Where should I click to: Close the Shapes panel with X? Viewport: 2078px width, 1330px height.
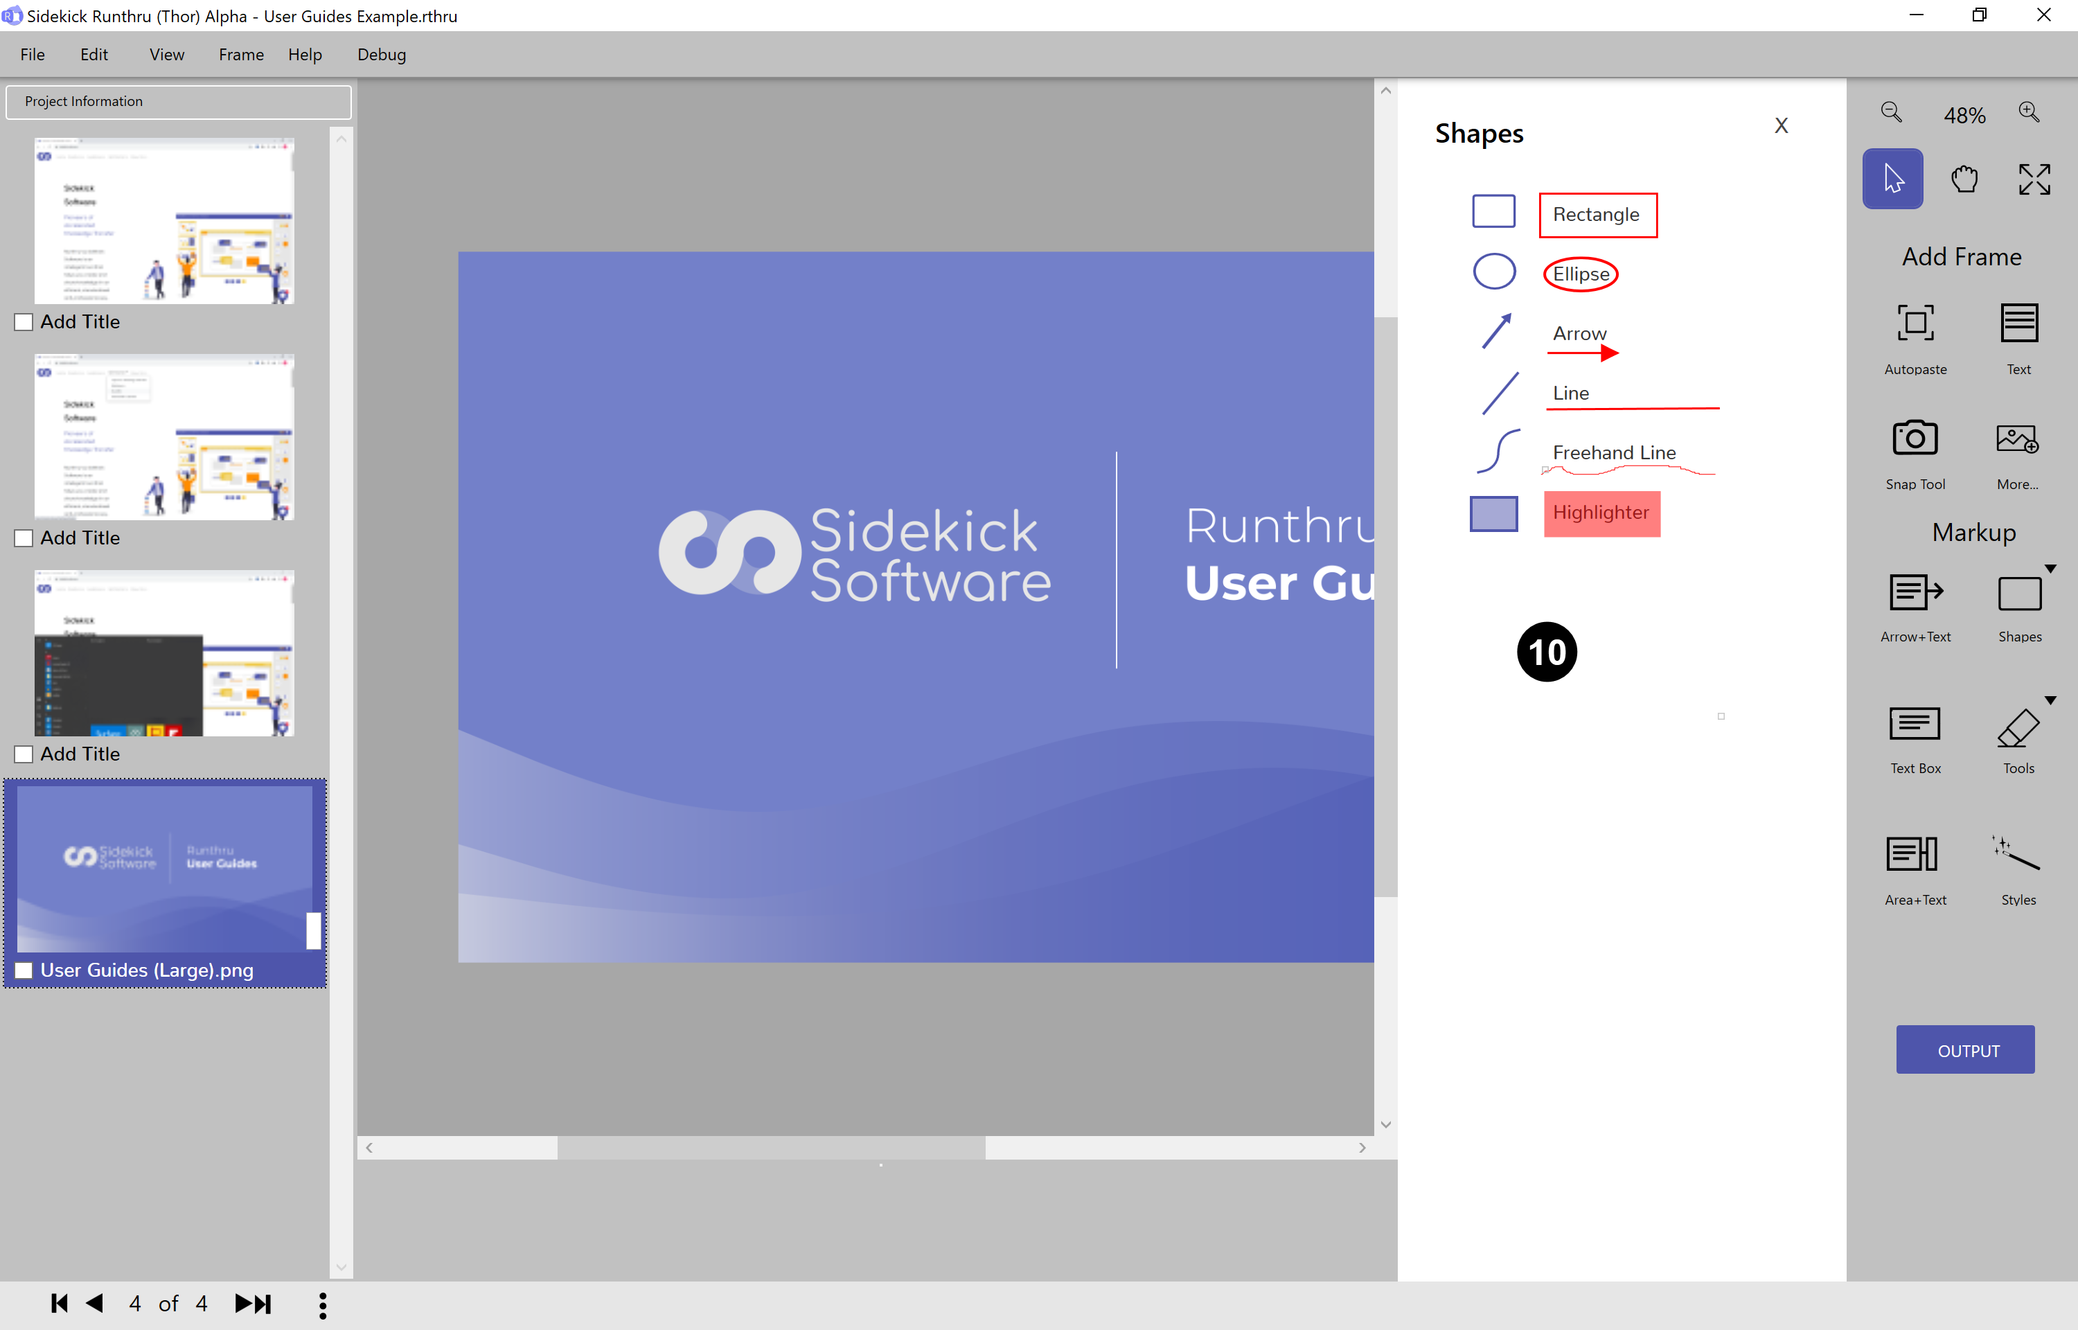pyautogui.click(x=1780, y=126)
